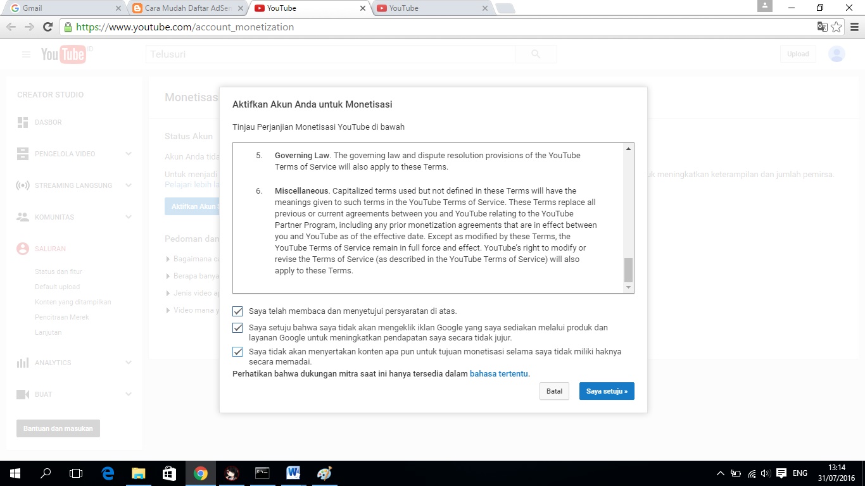Select the SALURAN section

(50, 249)
